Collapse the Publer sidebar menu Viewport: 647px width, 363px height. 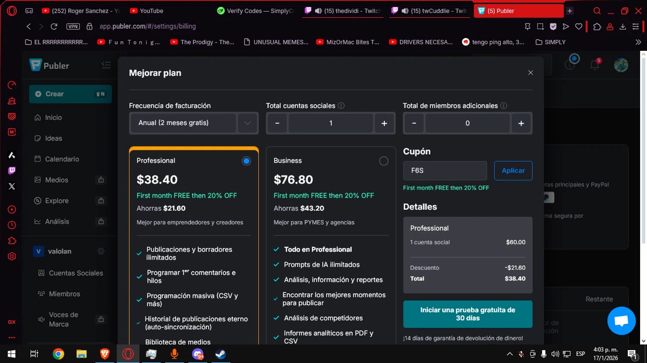tap(106, 65)
